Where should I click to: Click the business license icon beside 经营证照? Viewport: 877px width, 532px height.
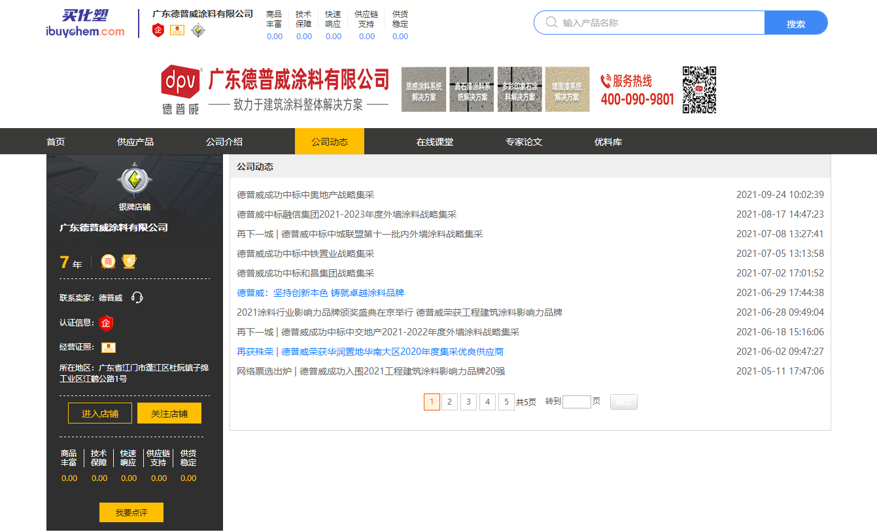tap(109, 347)
